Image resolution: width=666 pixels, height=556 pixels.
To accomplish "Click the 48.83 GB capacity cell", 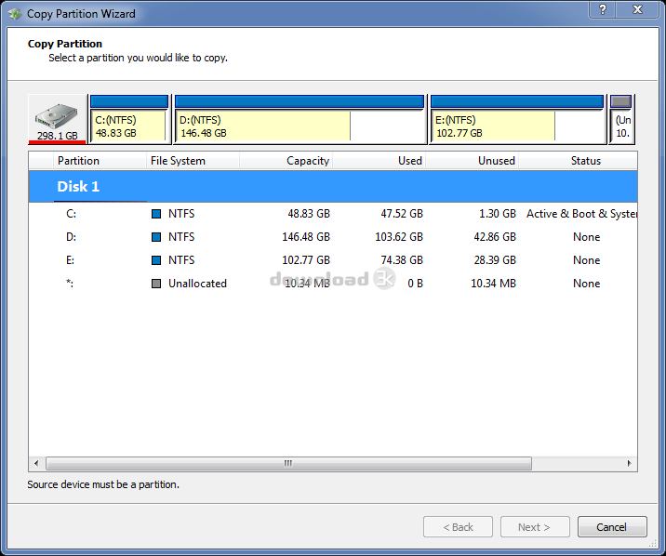I will pos(309,214).
